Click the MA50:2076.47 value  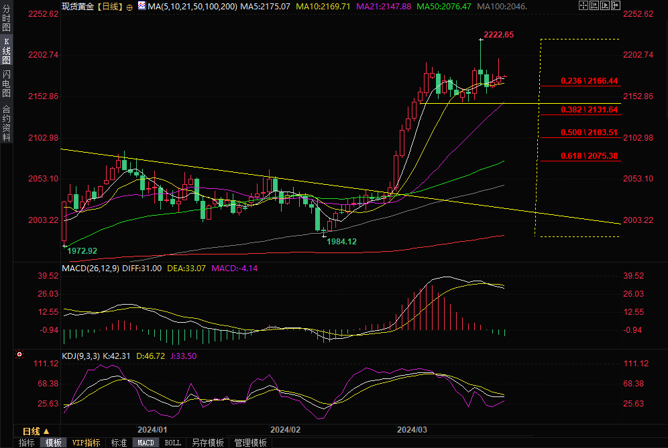pos(444,7)
